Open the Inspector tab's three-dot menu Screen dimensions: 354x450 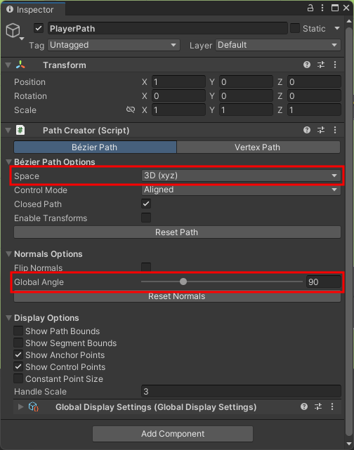[x=322, y=8]
